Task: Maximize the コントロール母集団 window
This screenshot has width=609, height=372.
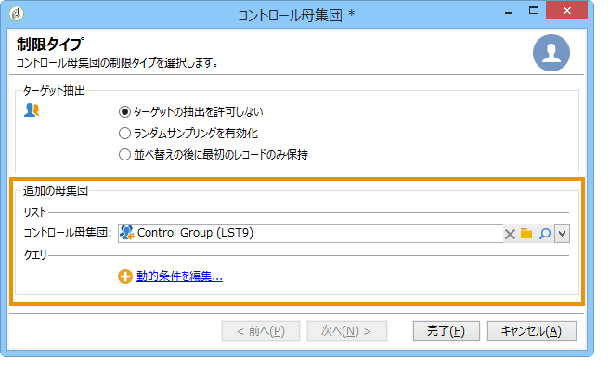Action: tap(534, 11)
